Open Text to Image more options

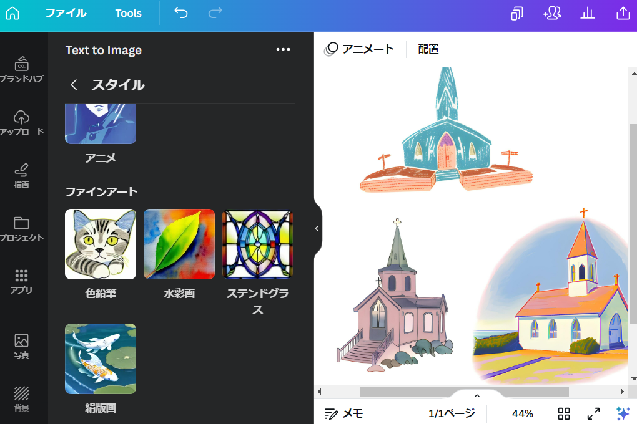[x=283, y=49]
